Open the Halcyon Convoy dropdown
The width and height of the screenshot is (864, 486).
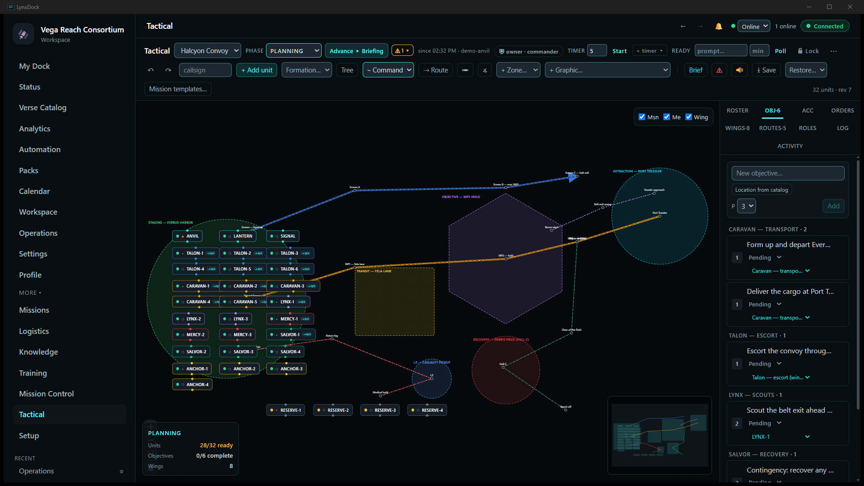[x=208, y=51]
